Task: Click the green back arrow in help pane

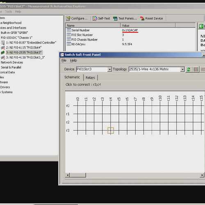Action: (x=201, y=26)
